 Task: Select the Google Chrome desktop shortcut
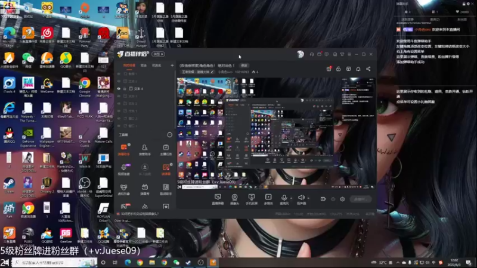pos(85,86)
